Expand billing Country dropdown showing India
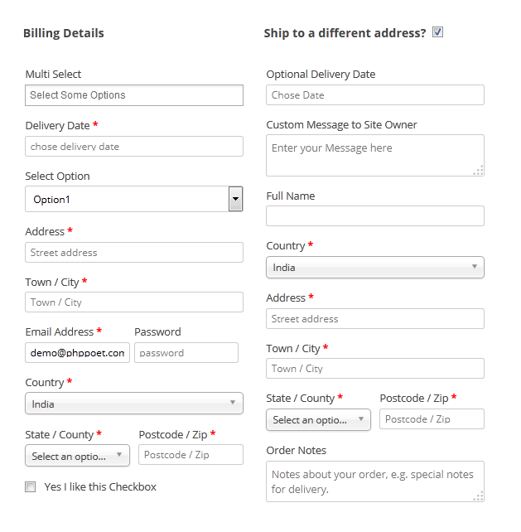 coord(134,404)
